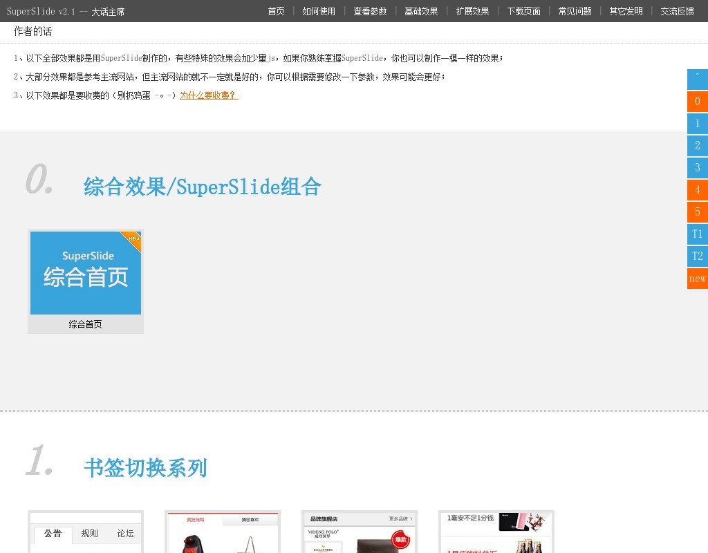
Task: Jump to section 2 via side button
Action: [x=698, y=146]
